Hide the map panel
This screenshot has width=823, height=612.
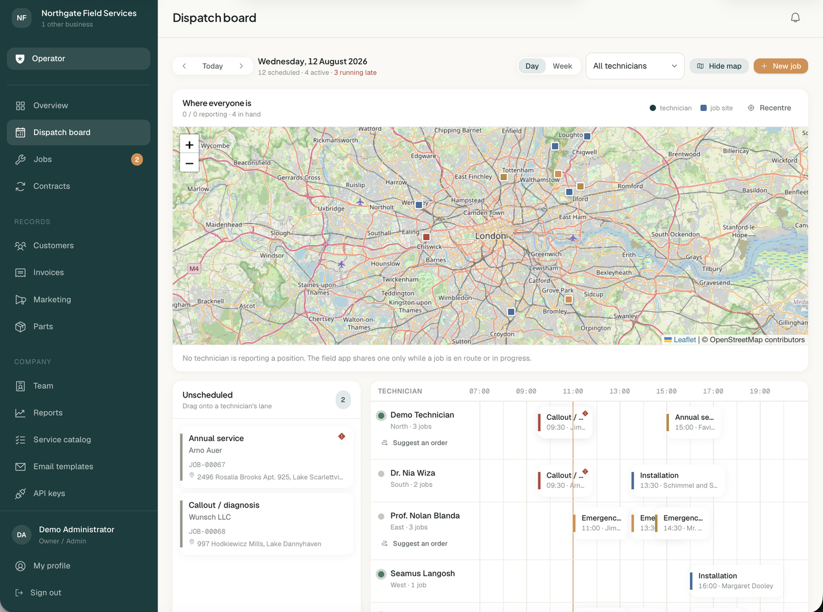(719, 66)
